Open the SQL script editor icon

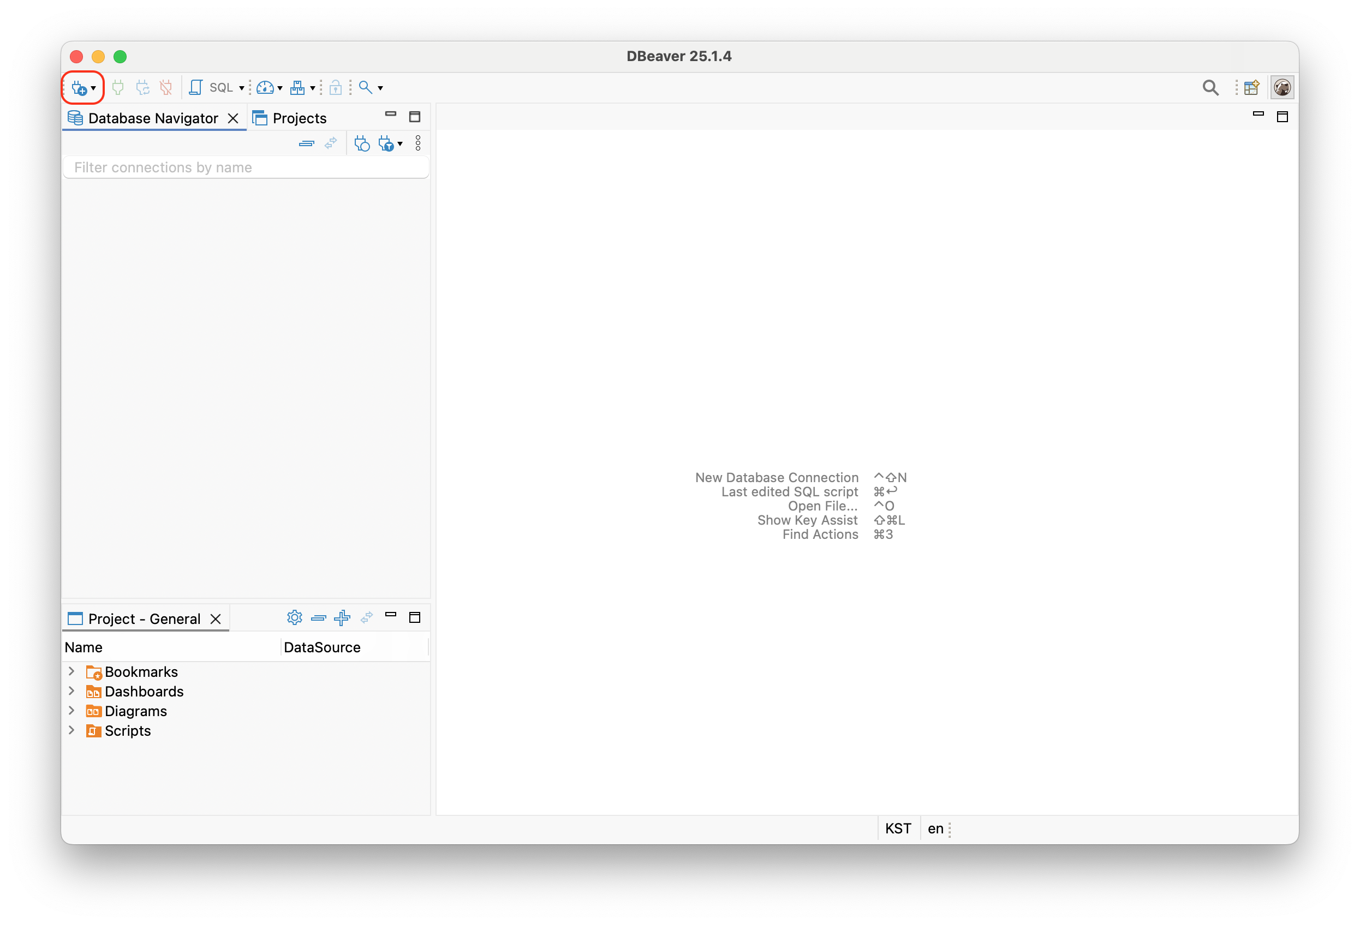click(195, 88)
